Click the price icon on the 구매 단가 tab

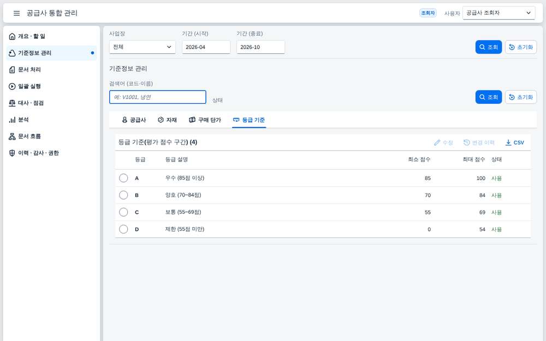click(192, 120)
